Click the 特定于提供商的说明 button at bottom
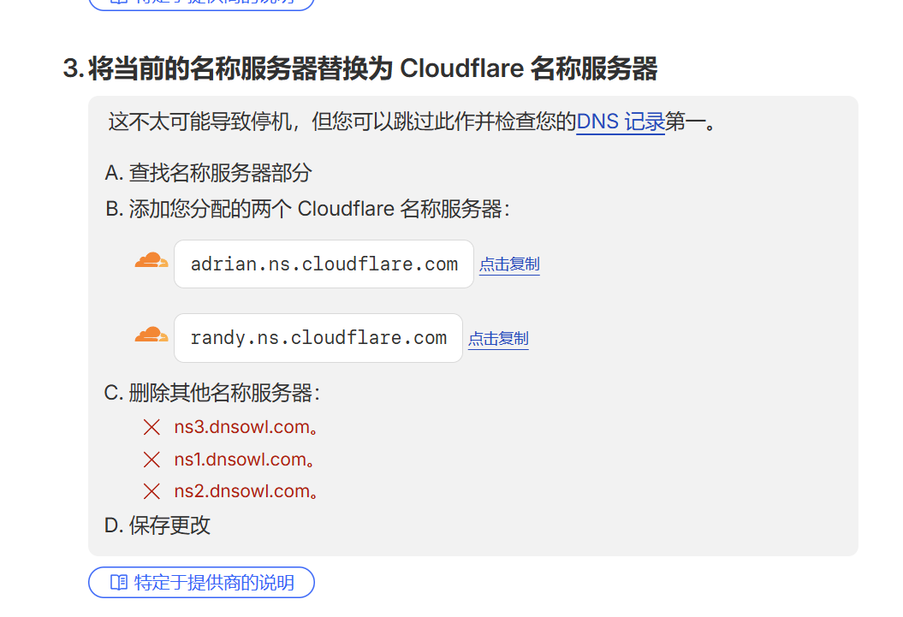 pos(201,582)
